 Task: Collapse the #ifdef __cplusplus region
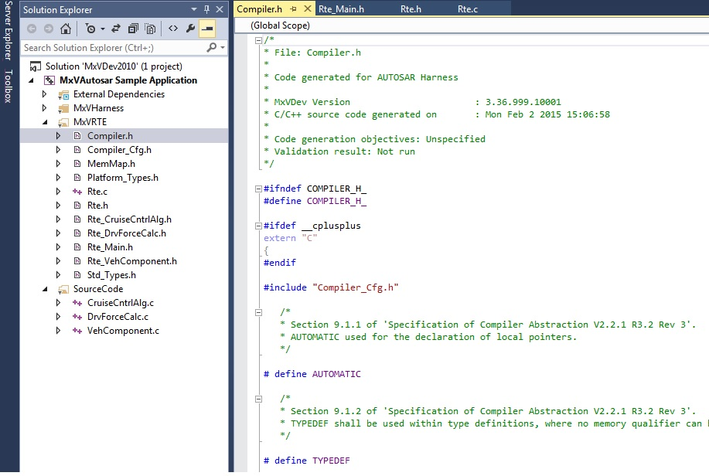click(x=259, y=226)
